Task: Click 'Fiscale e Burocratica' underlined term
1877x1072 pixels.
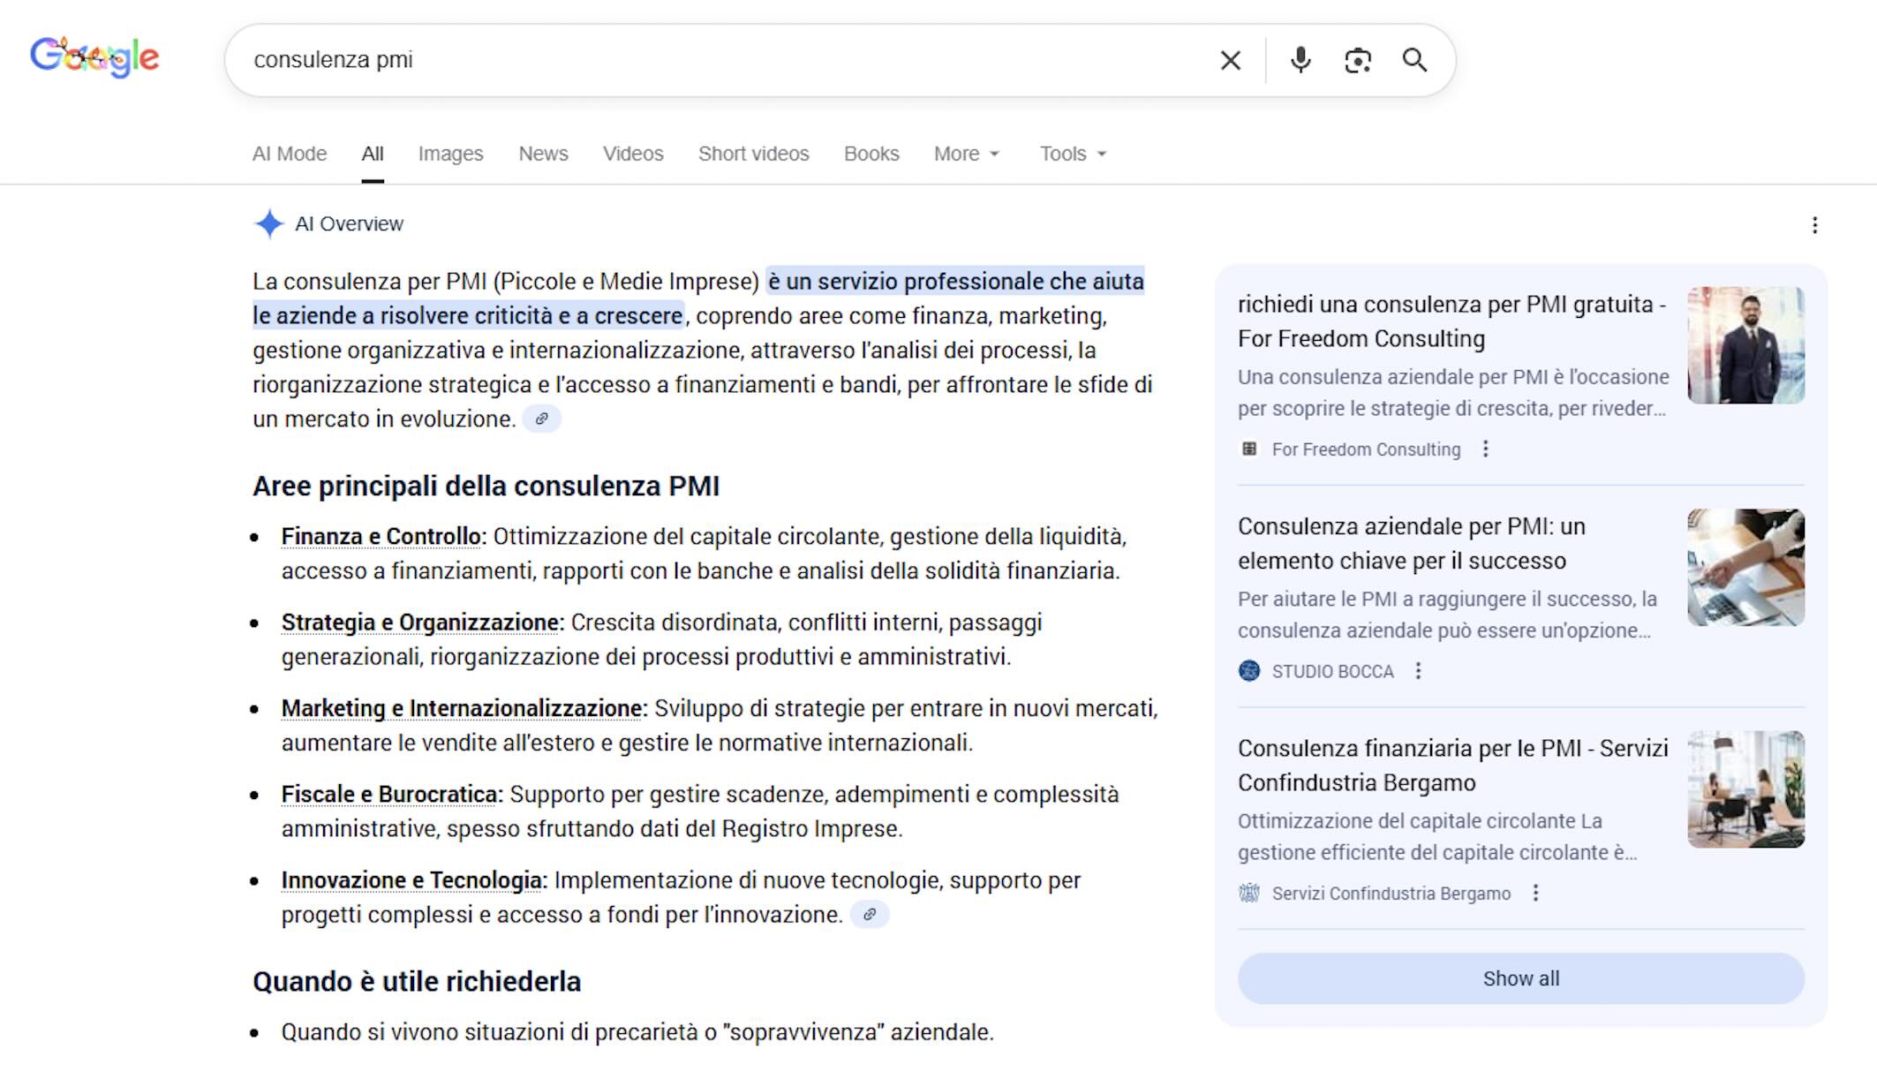Action: coord(389,794)
